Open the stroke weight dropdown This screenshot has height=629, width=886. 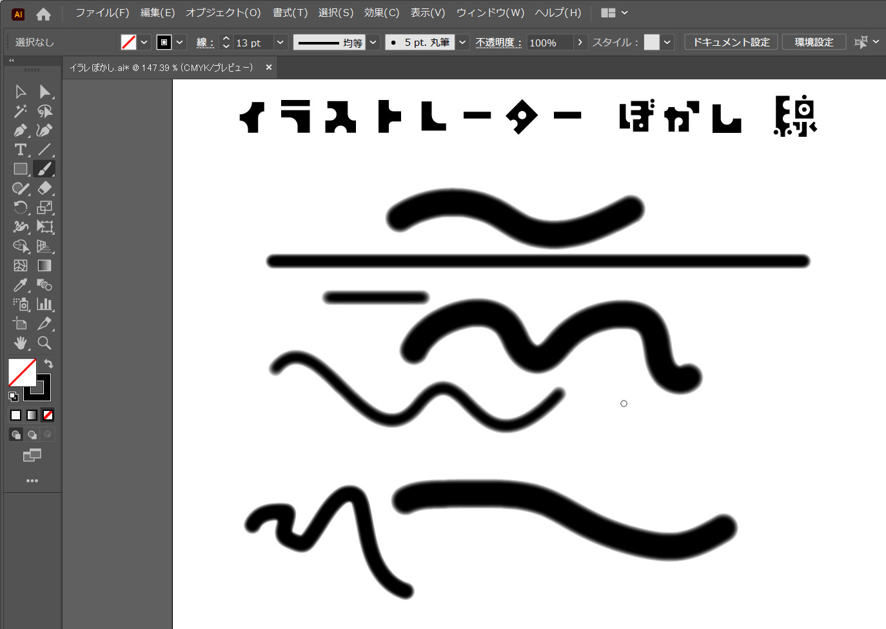[x=281, y=43]
